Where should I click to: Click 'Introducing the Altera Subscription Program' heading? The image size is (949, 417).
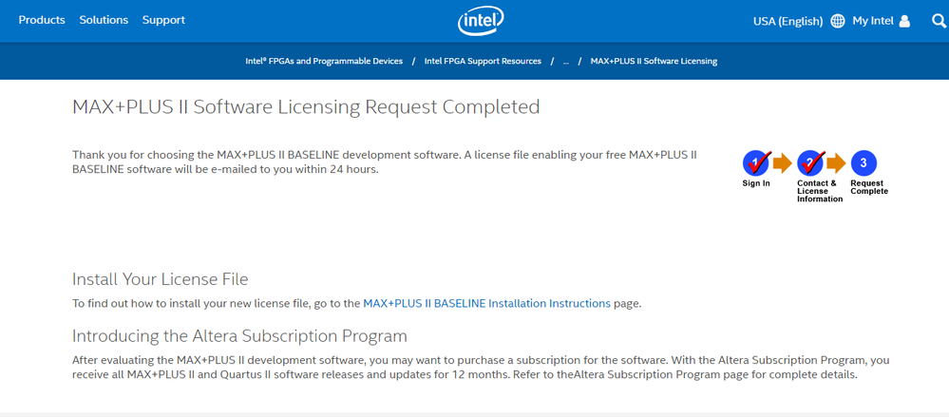click(x=239, y=336)
